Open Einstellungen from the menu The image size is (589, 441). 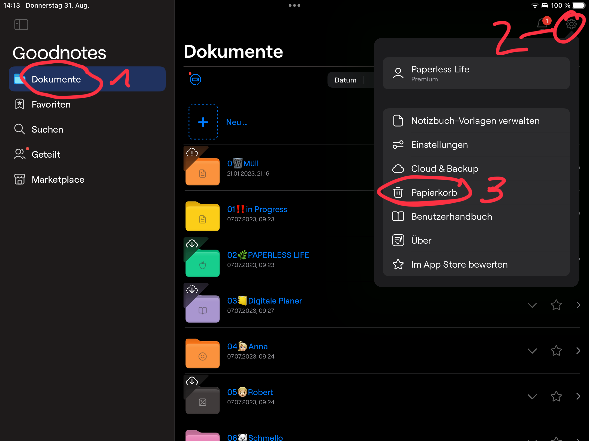pos(476,145)
